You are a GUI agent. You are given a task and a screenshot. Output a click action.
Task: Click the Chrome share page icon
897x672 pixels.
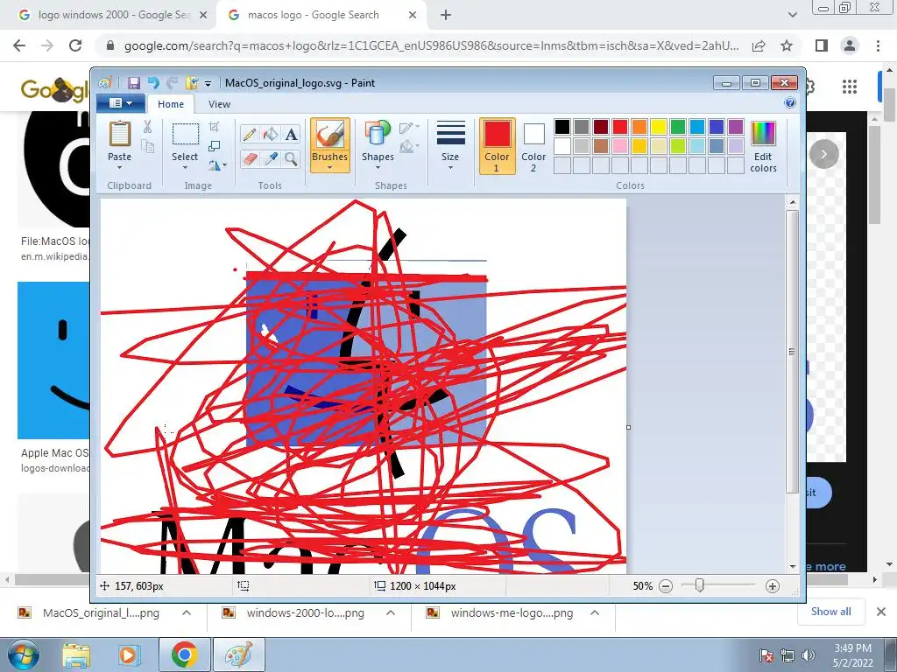click(x=759, y=45)
